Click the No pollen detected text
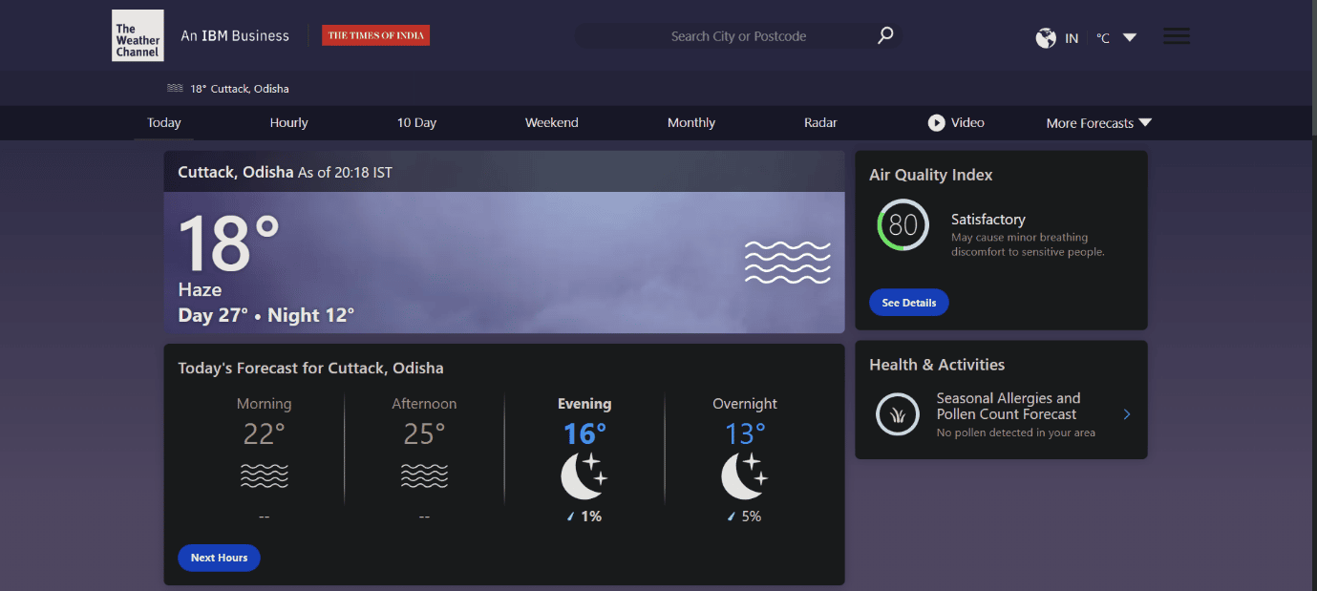Screen dimensions: 1317x591 click(x=1016, y=433)
